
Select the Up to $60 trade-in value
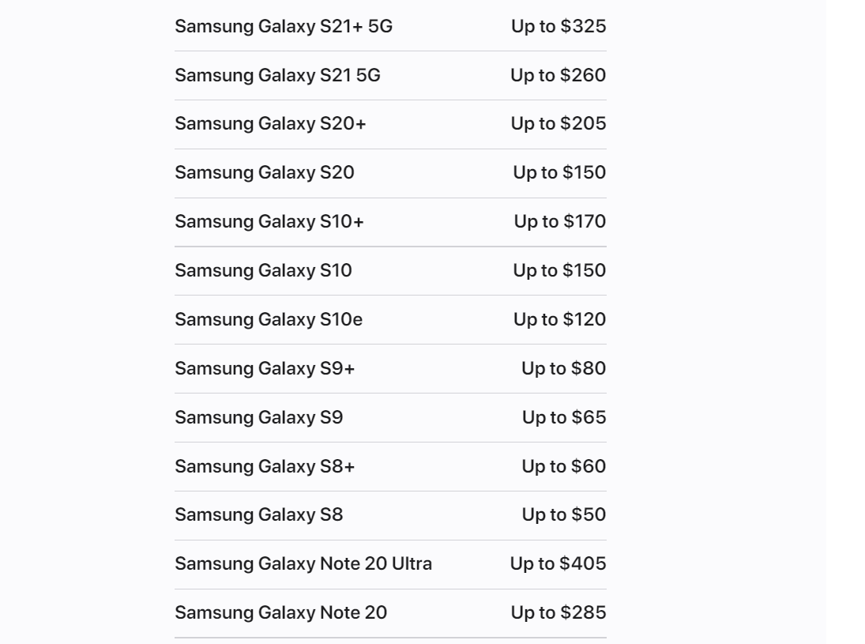tap(563, 467)
